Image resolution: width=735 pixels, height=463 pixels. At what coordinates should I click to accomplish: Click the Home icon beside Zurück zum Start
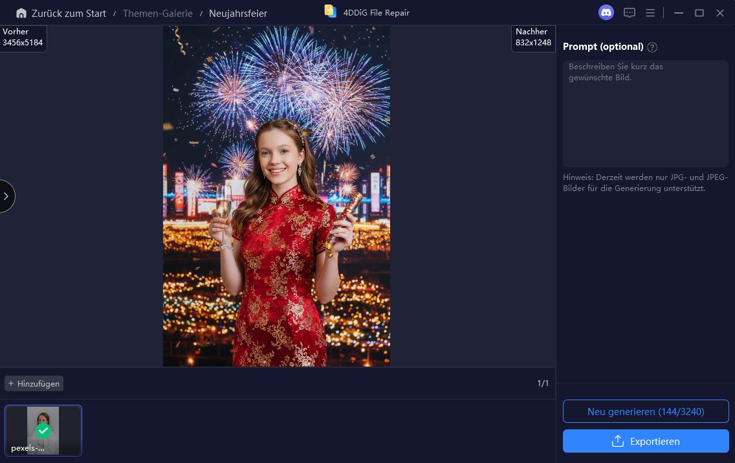pyautogui.click(x=21, y=13)
